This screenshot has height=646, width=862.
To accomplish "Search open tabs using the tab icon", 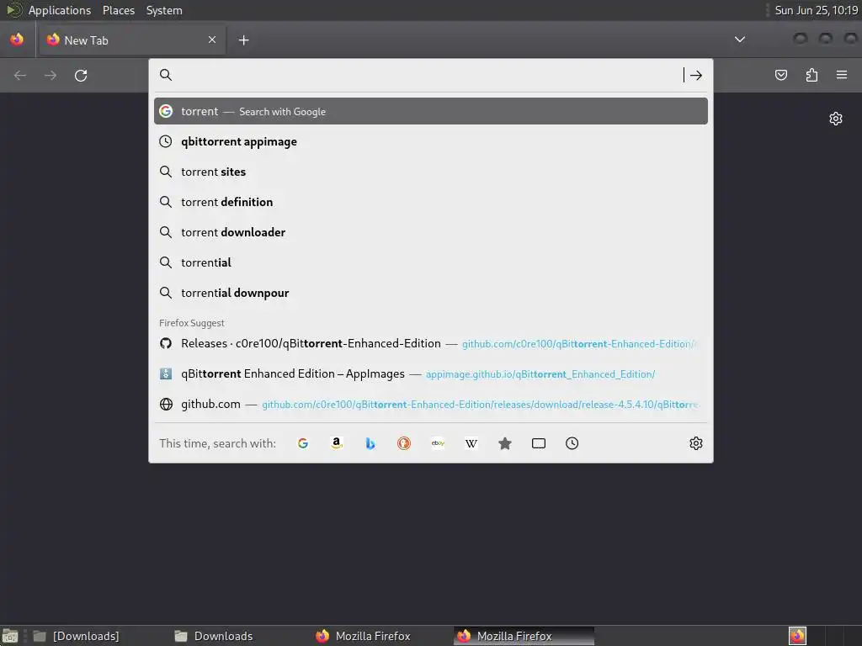I will pyautogui.click(x=539, y=443).
